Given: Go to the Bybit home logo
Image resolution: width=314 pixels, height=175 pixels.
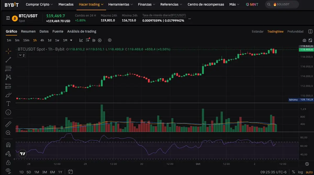Looking at the screenshot, I should pyautogui.click(x=12, y=4).
